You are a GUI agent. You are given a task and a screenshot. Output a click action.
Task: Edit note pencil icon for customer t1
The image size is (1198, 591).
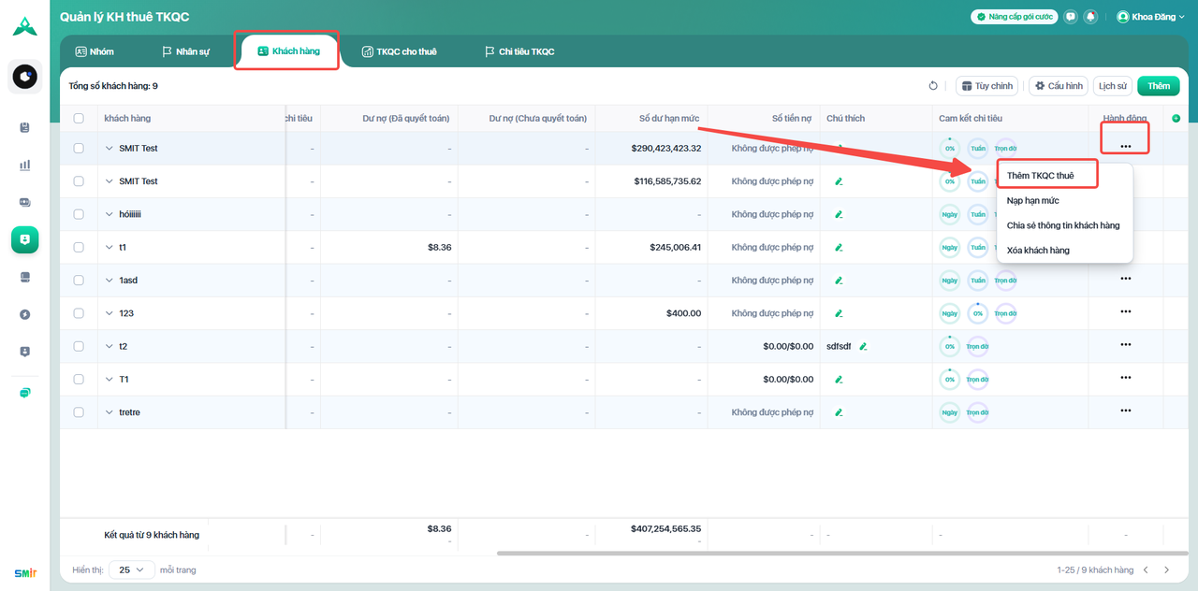click(x=839, y=248)
